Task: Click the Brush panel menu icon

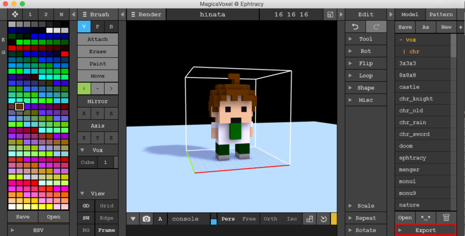Action: [84, 14]
